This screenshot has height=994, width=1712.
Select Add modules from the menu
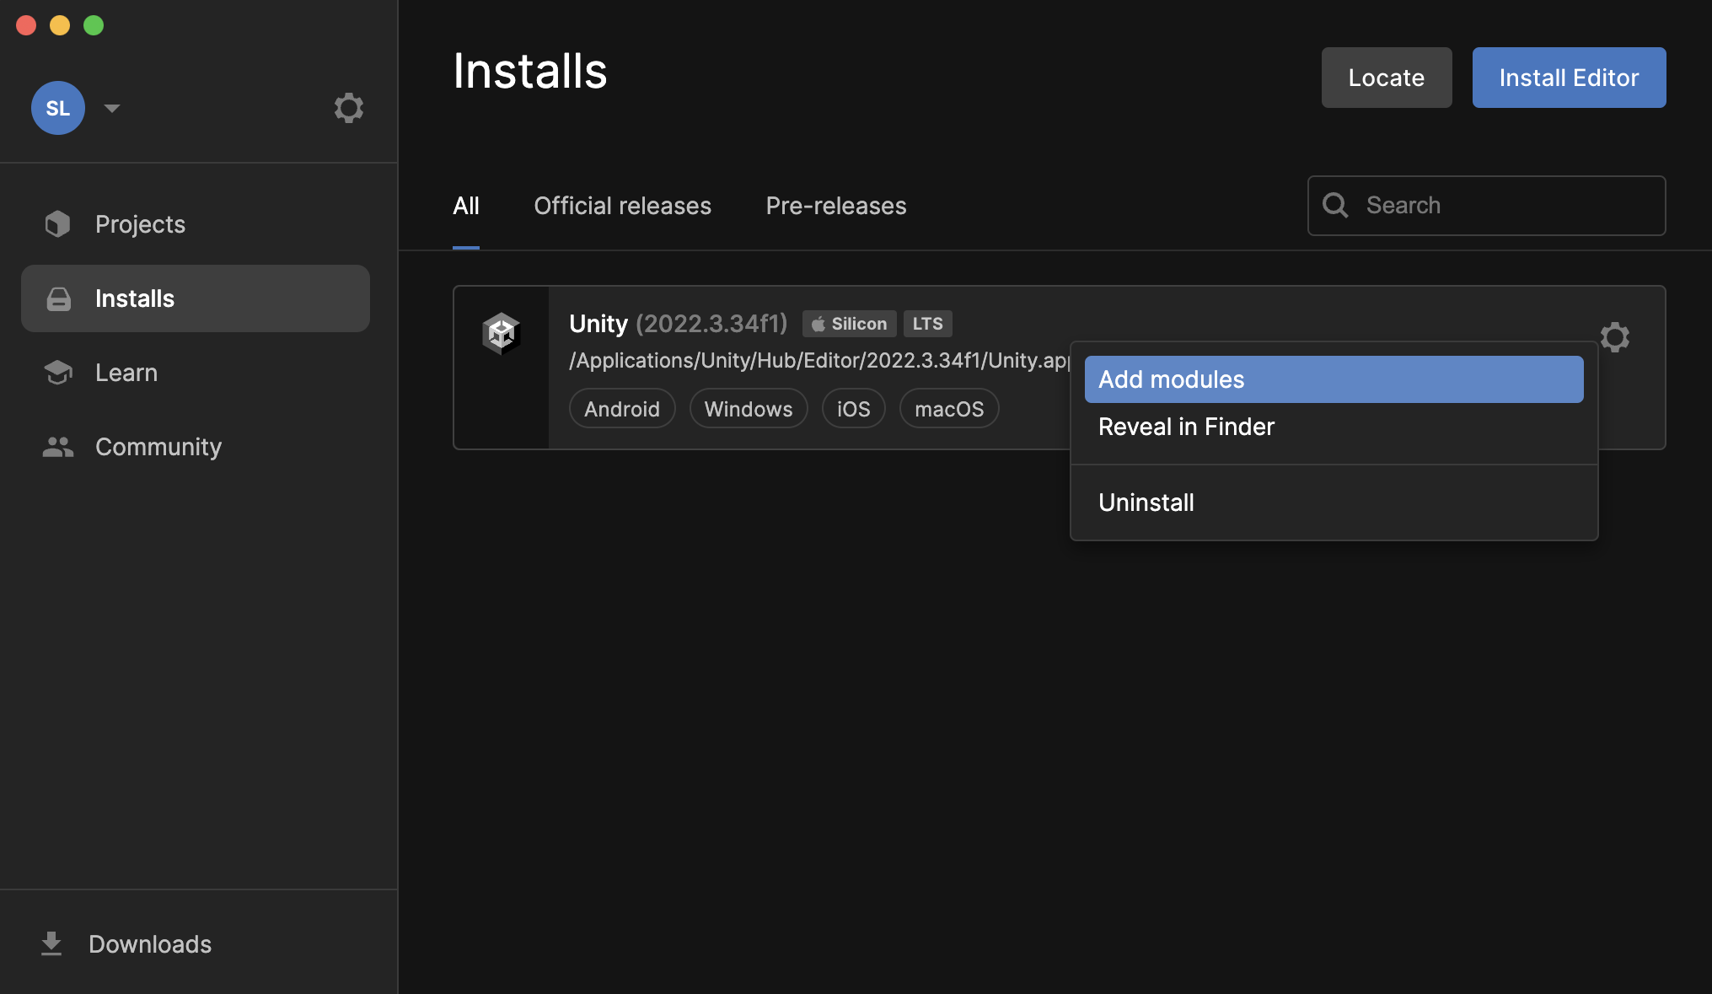pyautogui.click(x=1334, y=379)
